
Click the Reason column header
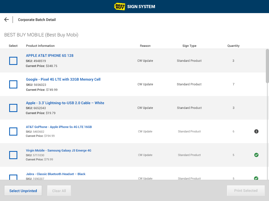[145, 46]
